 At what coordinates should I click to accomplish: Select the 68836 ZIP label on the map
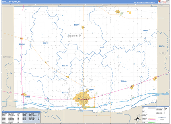27,97
